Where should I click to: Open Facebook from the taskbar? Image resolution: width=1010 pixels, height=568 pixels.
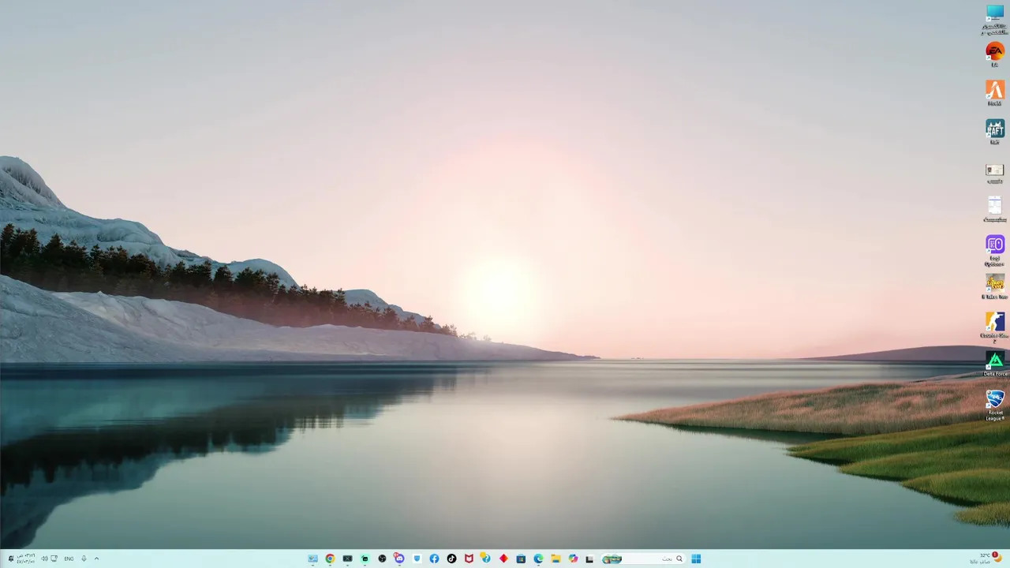click(x=434, y=559)
